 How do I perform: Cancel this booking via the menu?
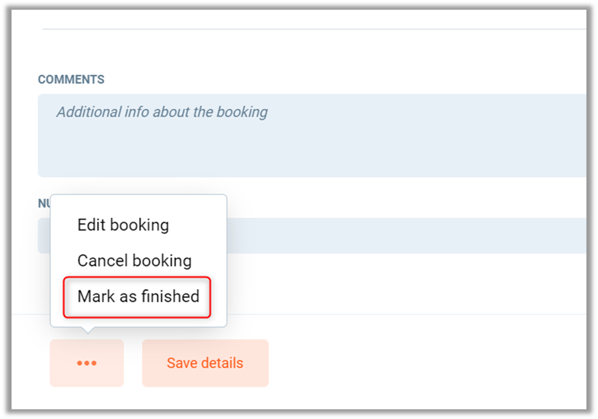point(134,261)
